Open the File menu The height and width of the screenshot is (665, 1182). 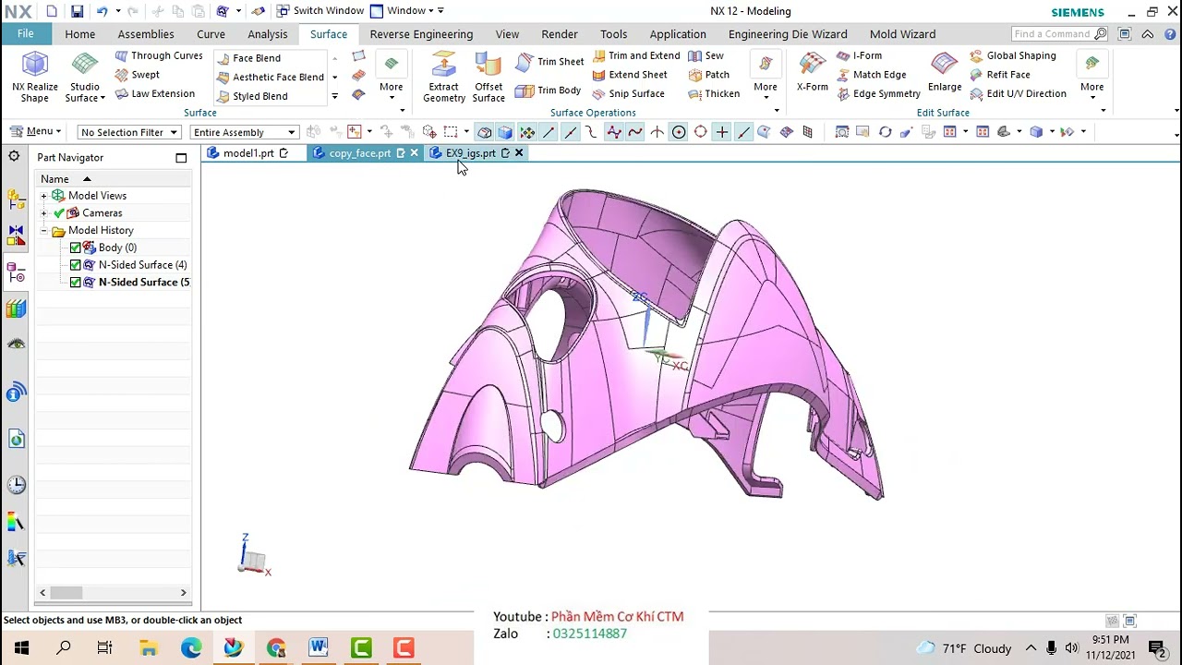(26, 34)
